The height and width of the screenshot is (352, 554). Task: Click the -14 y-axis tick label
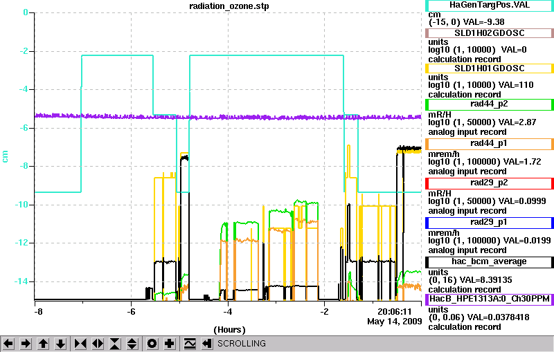pos(21,281)
